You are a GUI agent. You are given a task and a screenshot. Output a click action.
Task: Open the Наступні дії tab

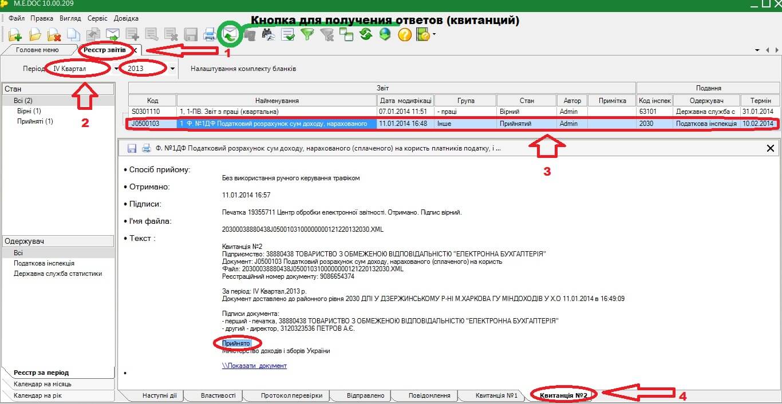click(x=160, y=395)
